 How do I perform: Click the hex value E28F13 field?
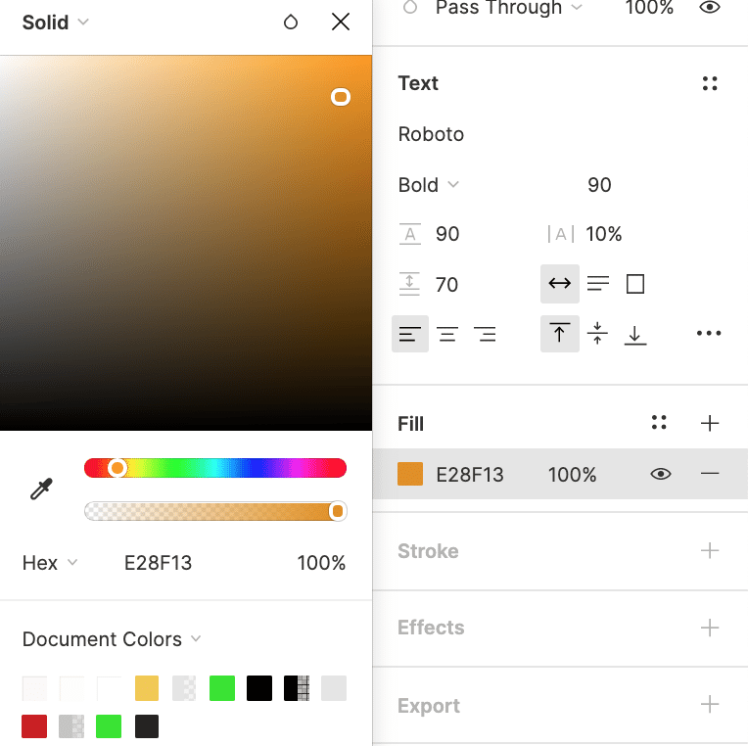point(158,563)
